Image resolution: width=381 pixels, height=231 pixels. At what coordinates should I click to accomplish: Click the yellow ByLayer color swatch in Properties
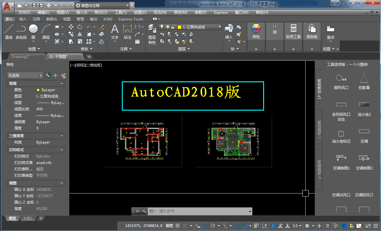(38, 90)
